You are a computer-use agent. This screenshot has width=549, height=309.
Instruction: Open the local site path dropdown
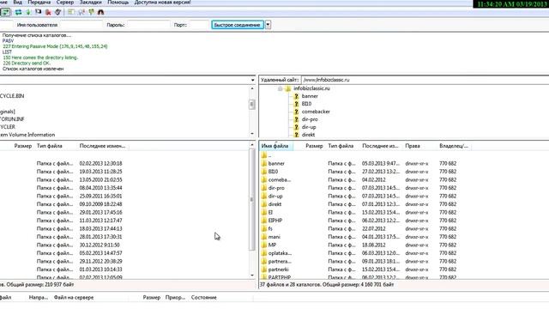pyautogui.click(x=252, y=80)
